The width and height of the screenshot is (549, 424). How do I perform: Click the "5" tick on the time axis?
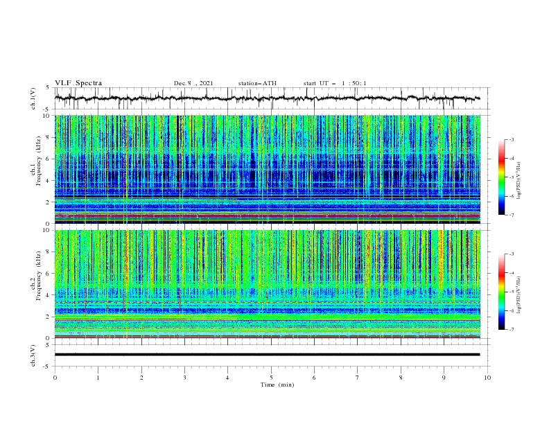[x=271, y=378]
